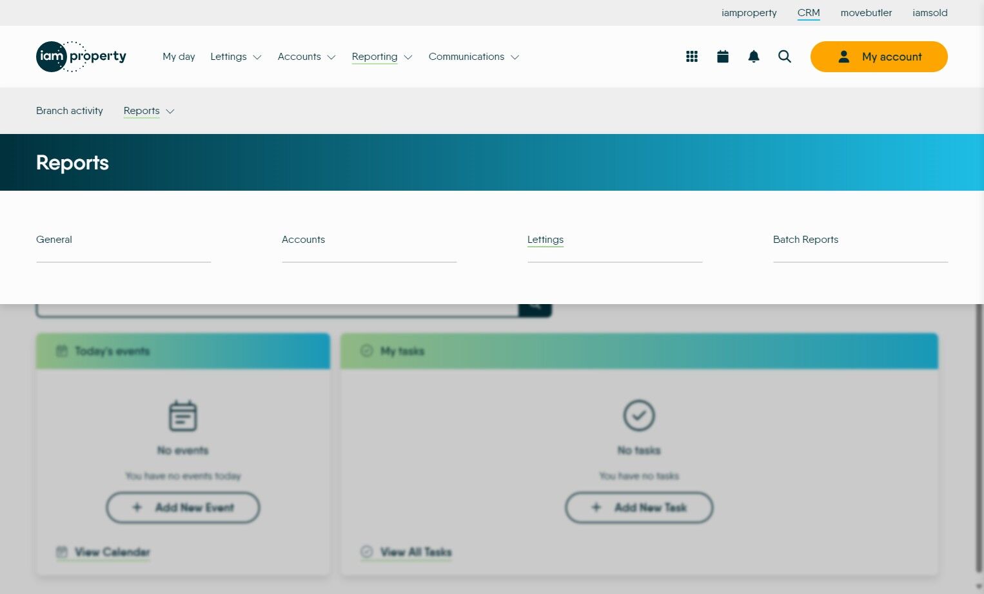This screenshot has width=984, height=594.
Task: Open the View All Tasks link
Action: (415, 552)
